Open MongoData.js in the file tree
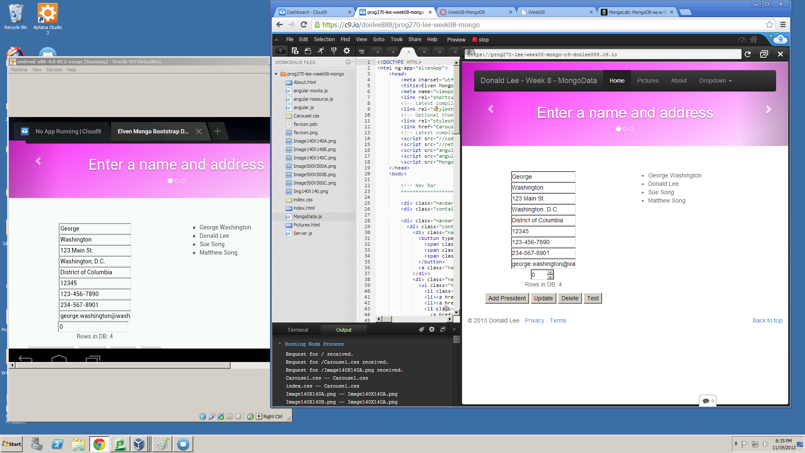The image size is (805, 453). pos(307,216)
